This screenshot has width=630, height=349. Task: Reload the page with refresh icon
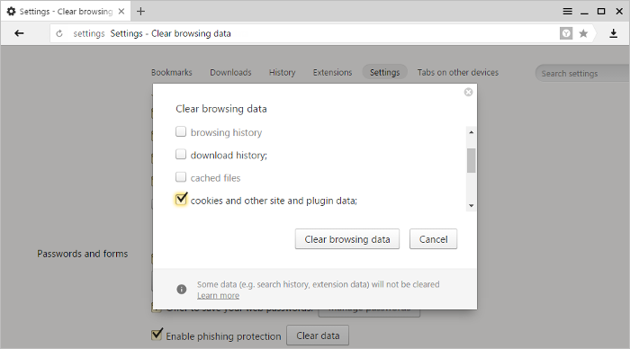pos(59,34)
